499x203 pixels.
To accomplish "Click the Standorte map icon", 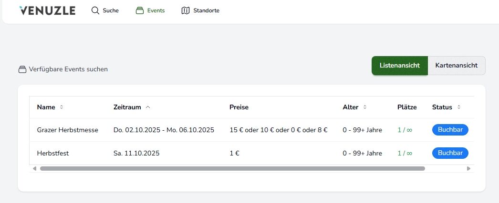I will (186, 10).
